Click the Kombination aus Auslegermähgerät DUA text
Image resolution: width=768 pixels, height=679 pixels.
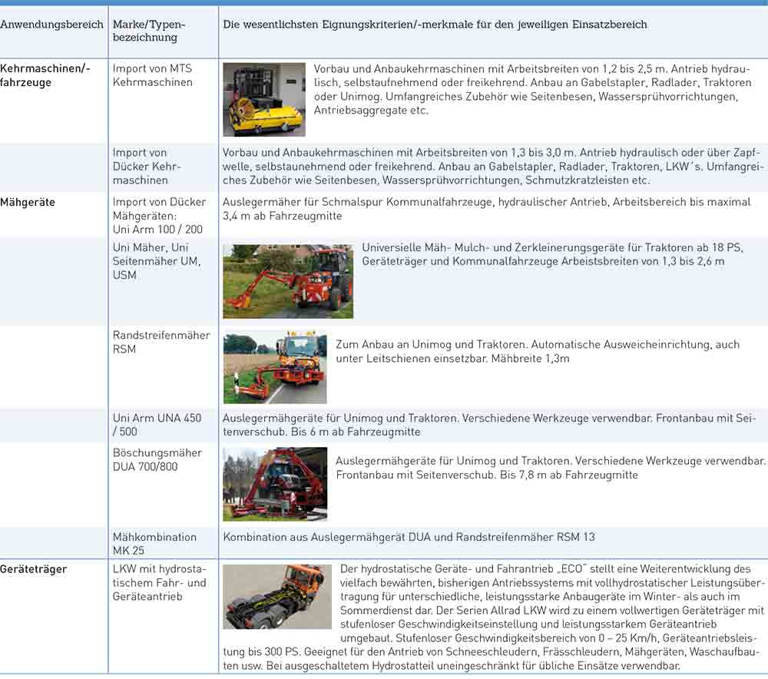tap(409, 537)
